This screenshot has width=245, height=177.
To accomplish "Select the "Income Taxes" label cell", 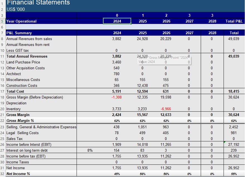I will click(18, 162).
